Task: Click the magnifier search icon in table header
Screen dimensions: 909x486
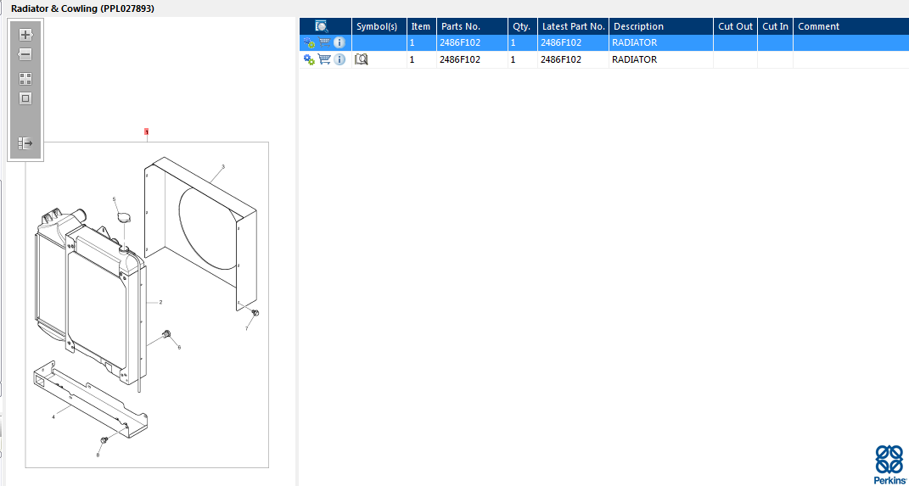Action: click(x=321, y=26)
